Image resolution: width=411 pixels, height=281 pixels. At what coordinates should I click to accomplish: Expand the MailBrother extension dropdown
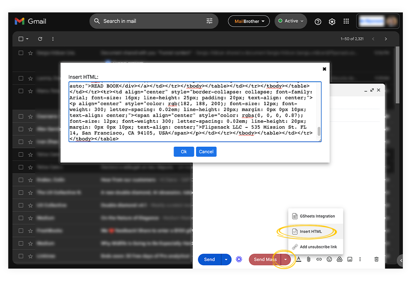click(249, 21)
